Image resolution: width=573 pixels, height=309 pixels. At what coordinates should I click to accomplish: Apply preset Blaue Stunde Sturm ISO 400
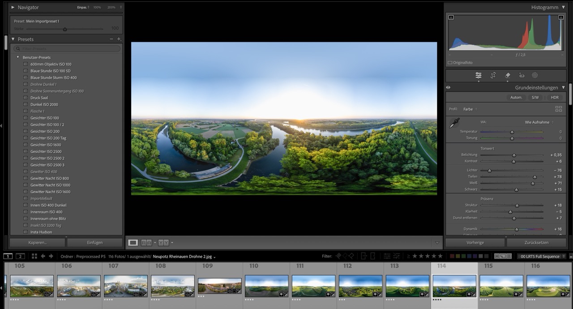(53, 77)
